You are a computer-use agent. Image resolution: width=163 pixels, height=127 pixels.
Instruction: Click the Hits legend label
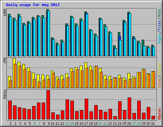(x=159, y=13)
